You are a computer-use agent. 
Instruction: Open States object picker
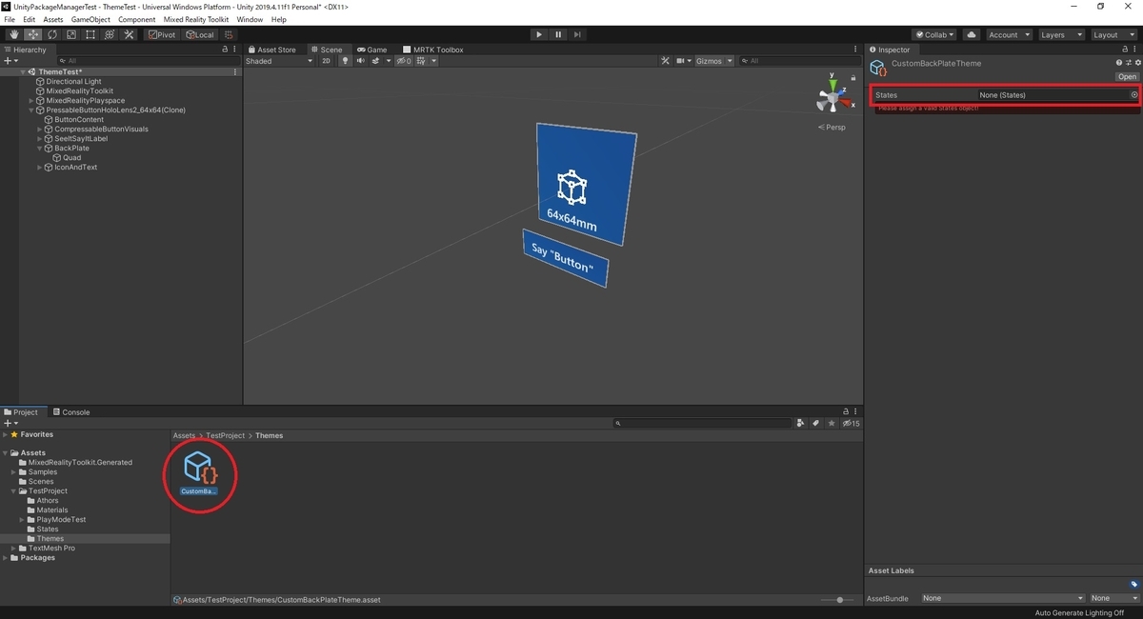pos(1134,95)
